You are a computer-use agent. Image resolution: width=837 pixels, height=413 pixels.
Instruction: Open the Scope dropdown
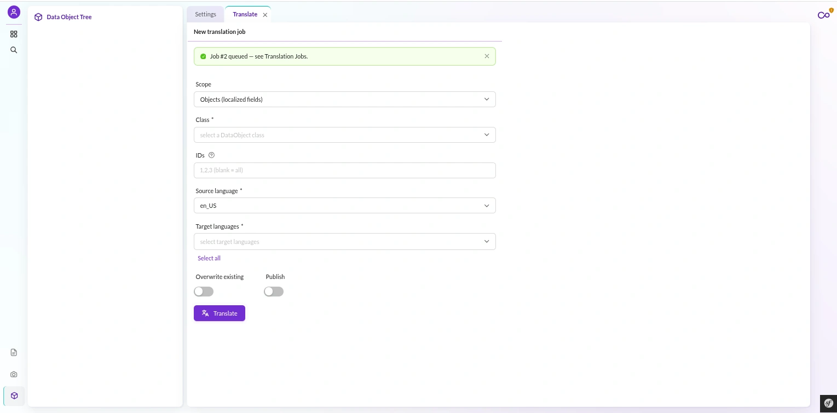click(345, 100)
